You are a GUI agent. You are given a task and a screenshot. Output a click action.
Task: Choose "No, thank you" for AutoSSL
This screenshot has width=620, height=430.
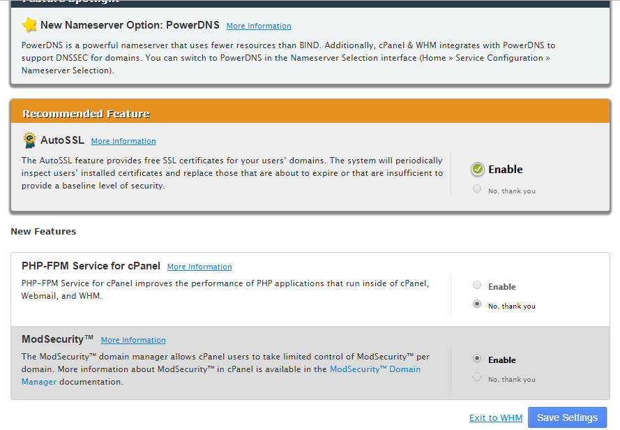pos(477,189)
